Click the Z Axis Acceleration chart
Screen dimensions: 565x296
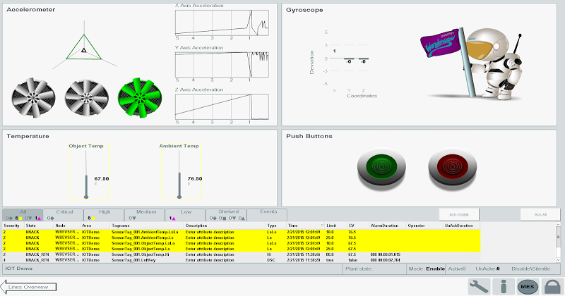point(222,107)
